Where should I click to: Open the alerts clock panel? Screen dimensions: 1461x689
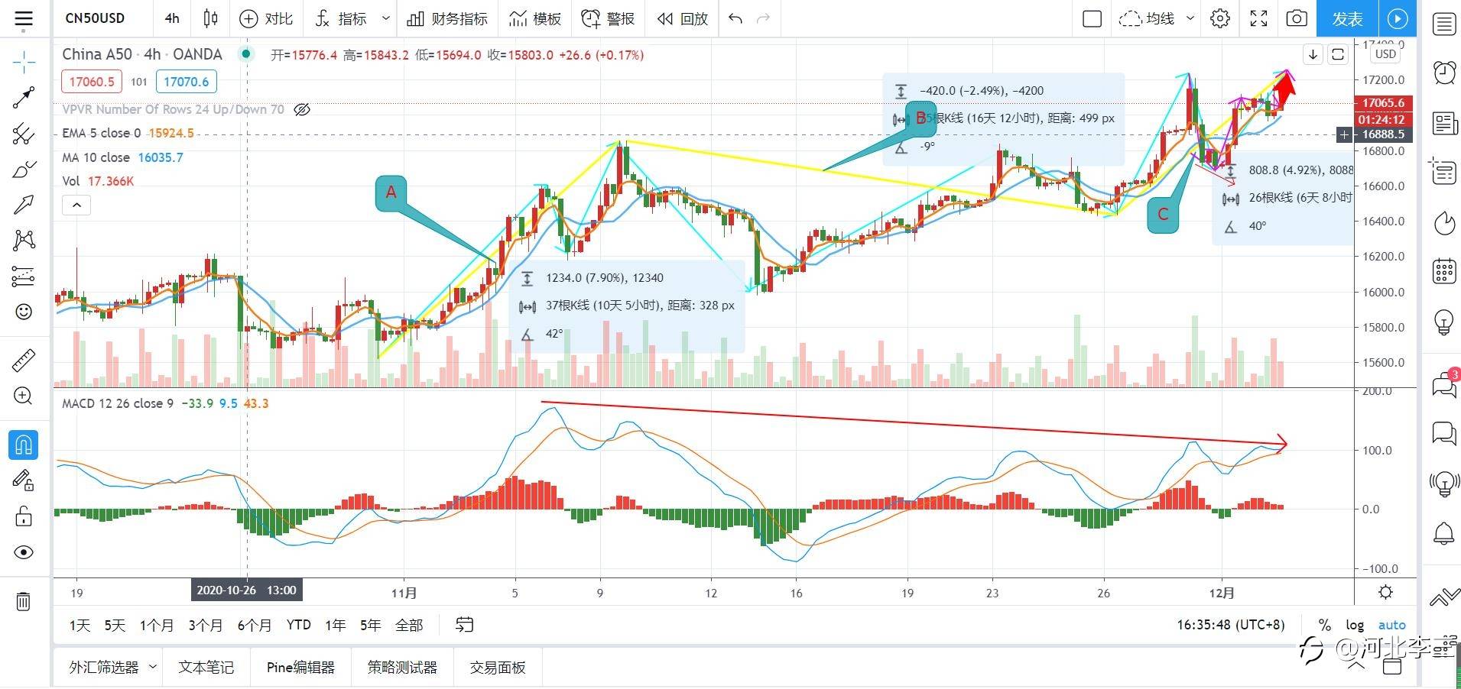pos(1443,73)
